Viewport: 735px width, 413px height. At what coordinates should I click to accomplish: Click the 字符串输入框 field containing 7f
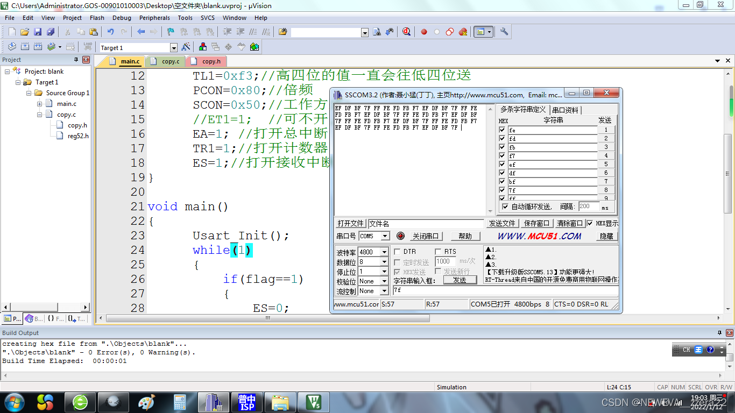pyautogui.click(x=505, y=290)
